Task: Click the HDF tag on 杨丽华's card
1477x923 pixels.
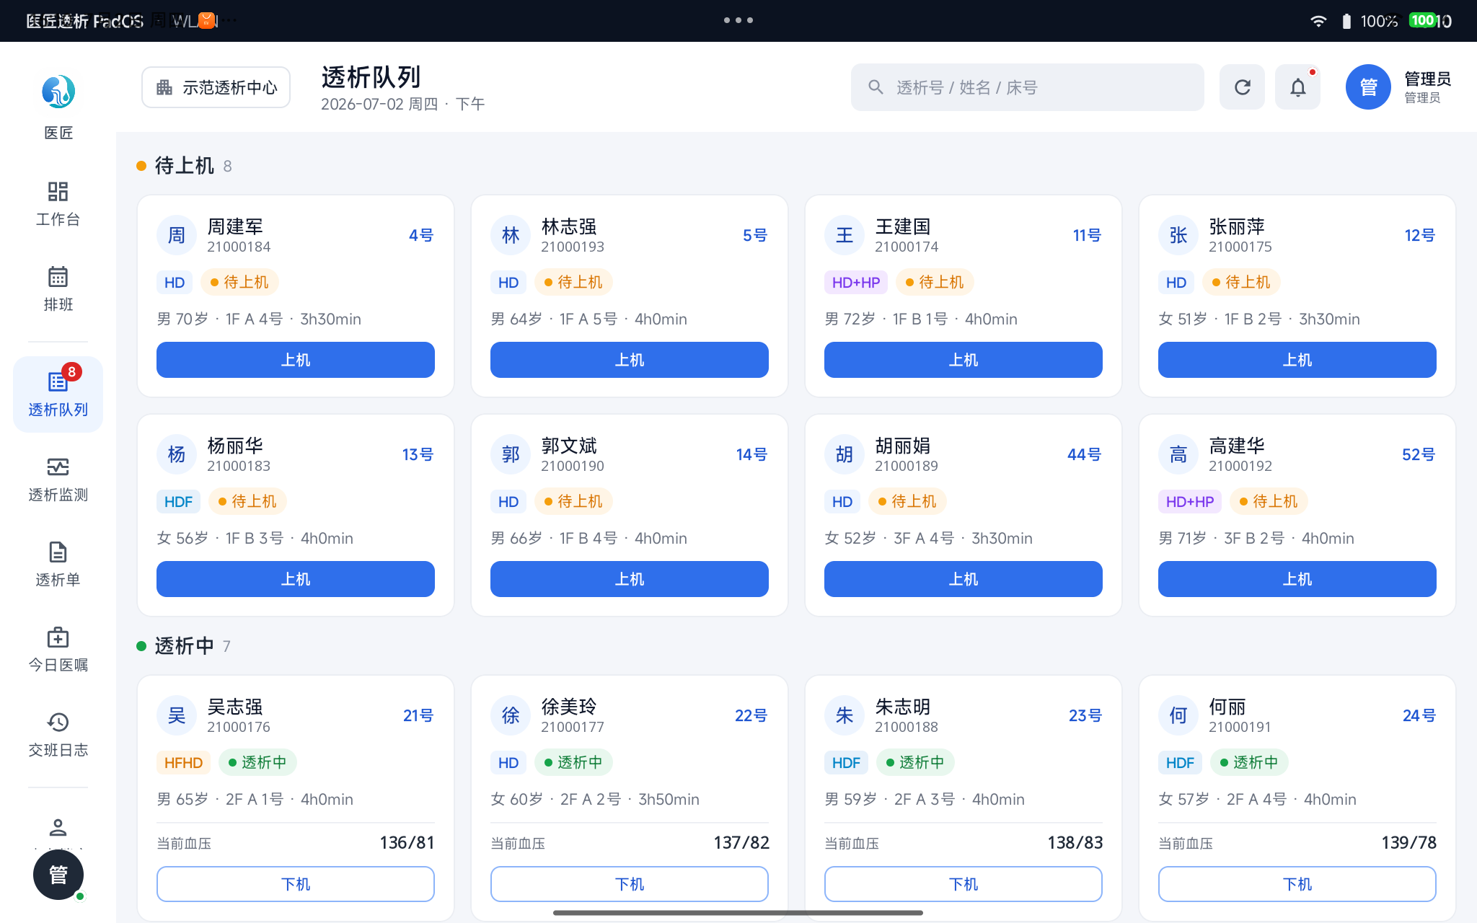Action: (x=178, y=502)
